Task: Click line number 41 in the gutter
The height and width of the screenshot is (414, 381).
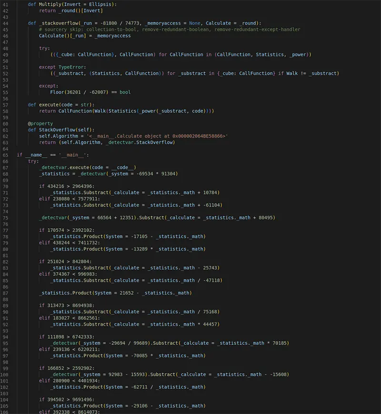Action: (x=5, y=4)
